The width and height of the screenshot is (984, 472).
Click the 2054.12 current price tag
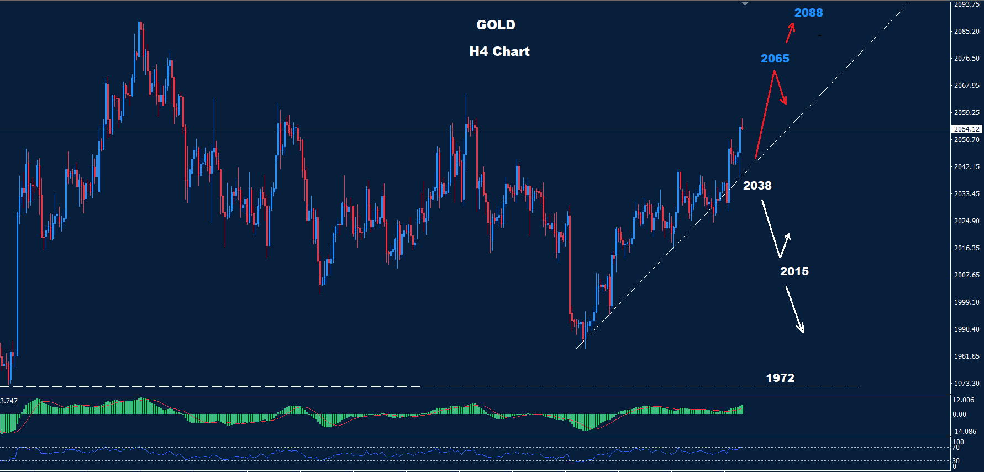[966, 129]
